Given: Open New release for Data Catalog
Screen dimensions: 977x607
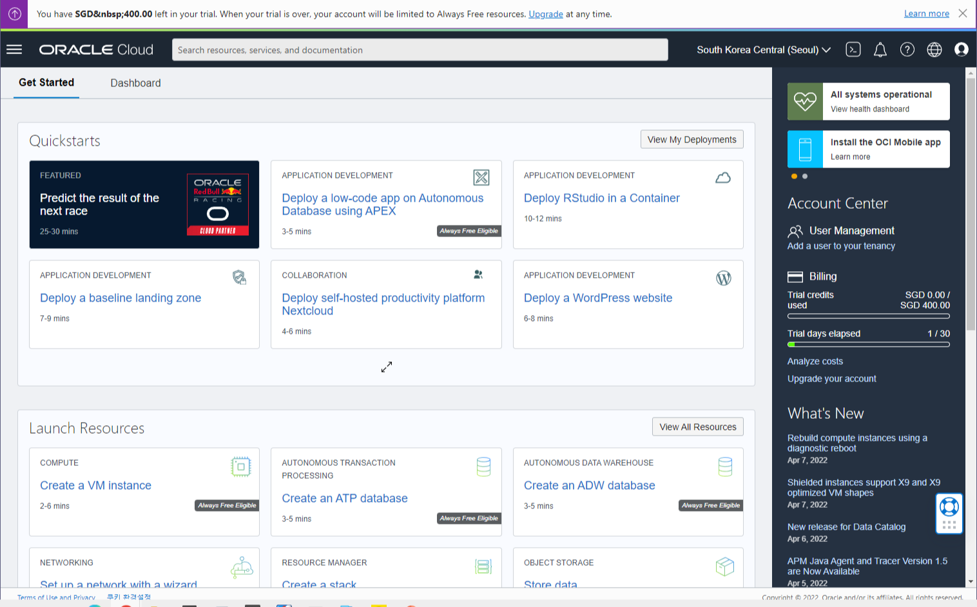Looking at the screenshot, I should click(x=846, y=527).
